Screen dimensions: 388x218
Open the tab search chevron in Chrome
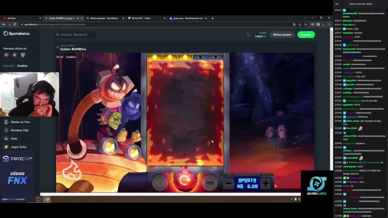[x=305, y=18]
